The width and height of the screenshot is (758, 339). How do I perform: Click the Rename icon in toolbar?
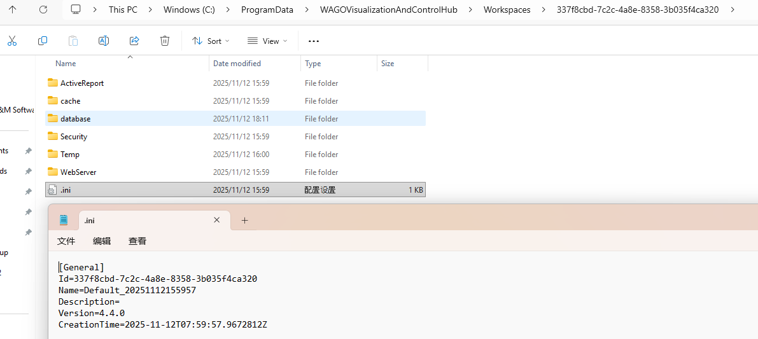pos(103,41)
